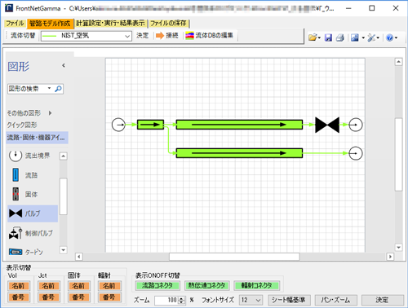Viewport: 408px width, 308px height.
Task: Toggle 輻射コネクタ connector visibility
Action: pyautogui.click(x=257, y=285)
